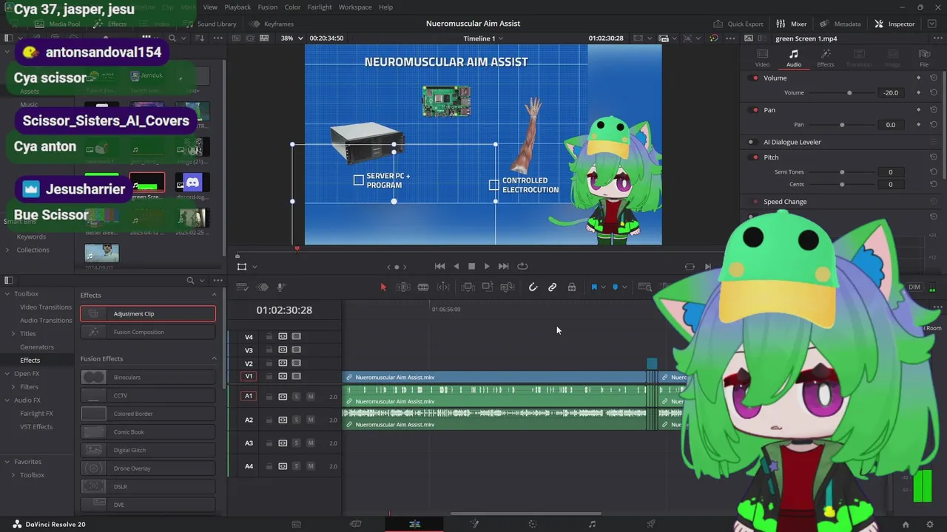Open the Fairlight menu

[x=320, y=7]
